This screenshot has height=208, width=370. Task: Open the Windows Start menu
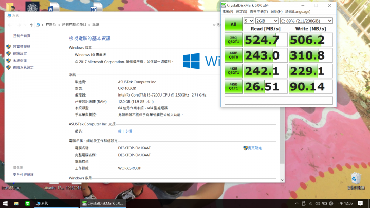pos(5,203)
